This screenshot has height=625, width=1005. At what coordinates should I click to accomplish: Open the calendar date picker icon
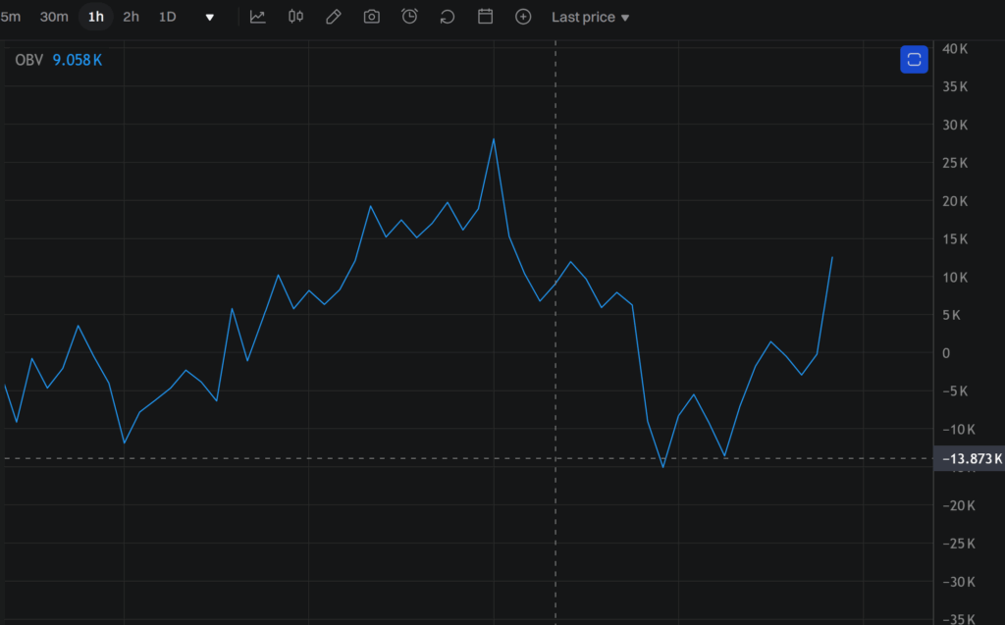point(485,17)
